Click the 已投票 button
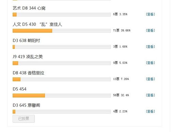Image resolution: width=173 pixels, height=132 pixels. coord(24,119)
